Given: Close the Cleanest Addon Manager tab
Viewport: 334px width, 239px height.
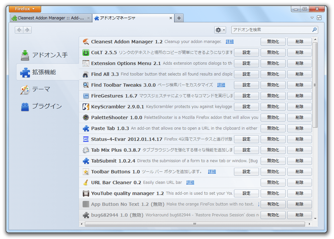Looking at the screenshot, I should pos(88,18).
